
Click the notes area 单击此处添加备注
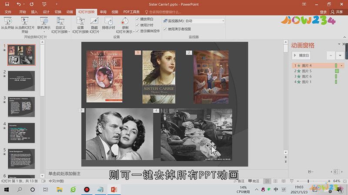[64, 174]
